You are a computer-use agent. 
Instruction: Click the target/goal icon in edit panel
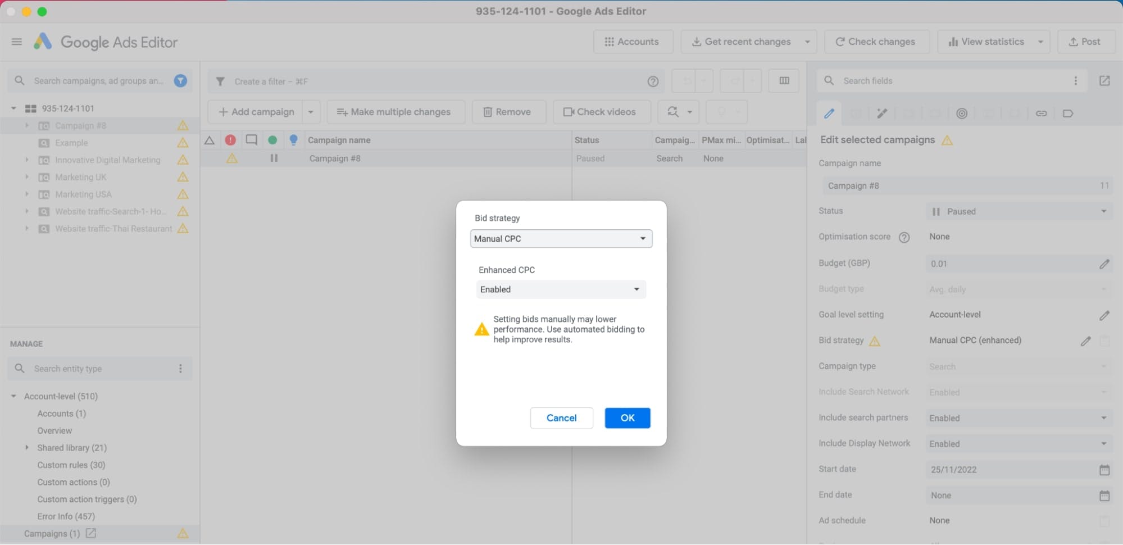[x=962, y=113]
